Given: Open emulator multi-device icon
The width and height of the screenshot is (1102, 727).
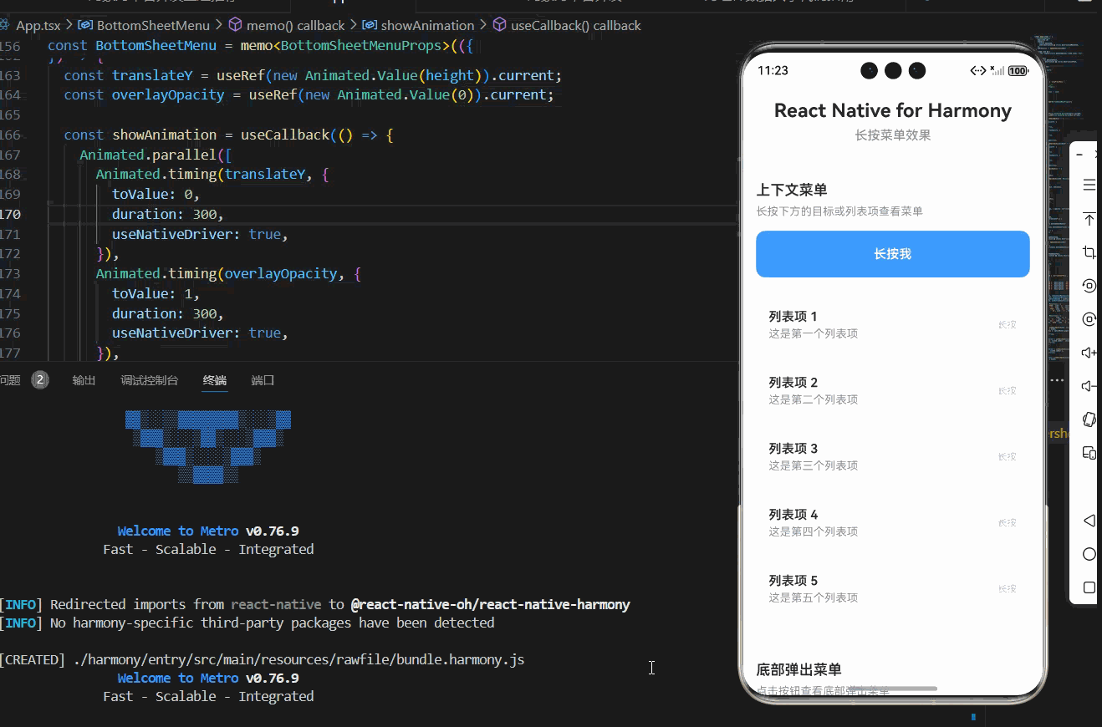Looking at the screenshot, I should pos(1089,453).
